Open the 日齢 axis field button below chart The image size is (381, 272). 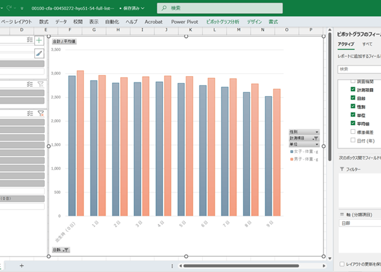pyautogui.click(x=61, y=250)
